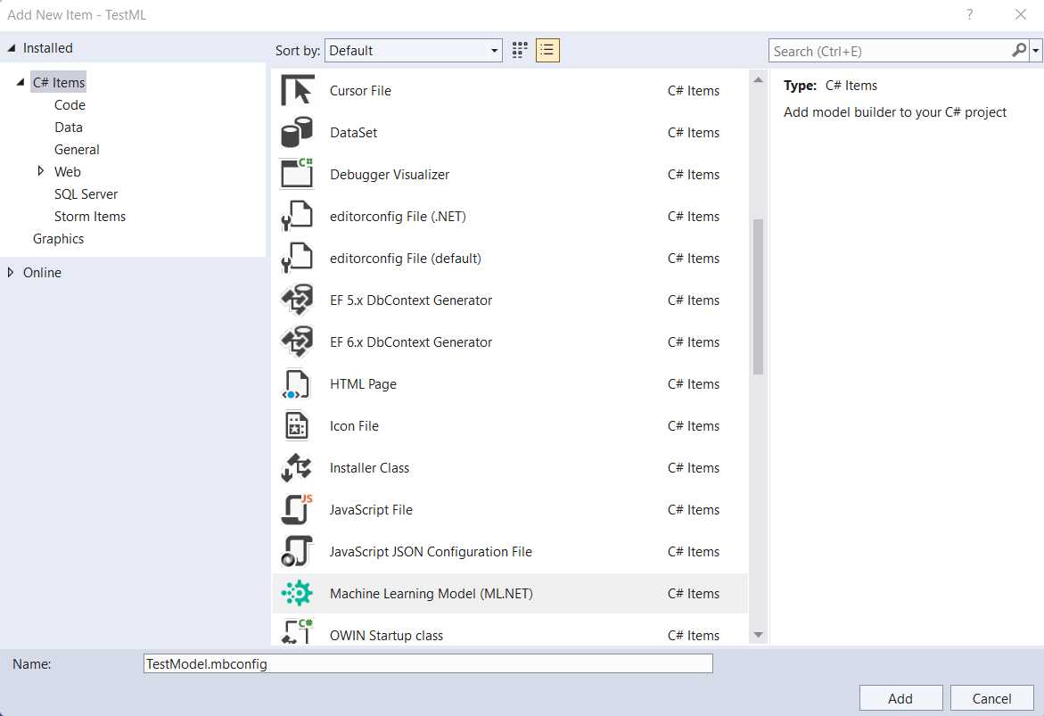Viewport: 1044px width, 716px height.
Task: Select the C# Items category
Action: (x=59, y=83)
